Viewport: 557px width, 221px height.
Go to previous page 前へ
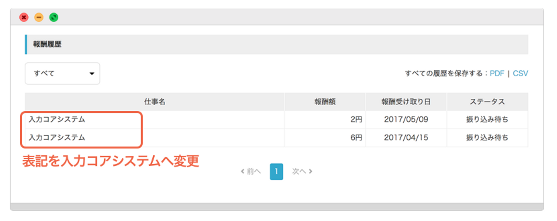pyautogui.click(x=251, y=171)
